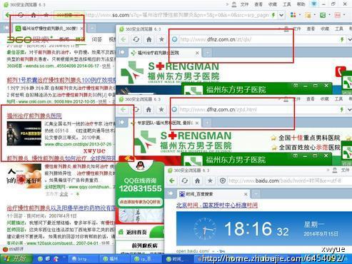Image resolution: width=352 pixels, height=264 pixels.
Task: Click refresh icon in so.com browser window
Action: click(21, 15)
